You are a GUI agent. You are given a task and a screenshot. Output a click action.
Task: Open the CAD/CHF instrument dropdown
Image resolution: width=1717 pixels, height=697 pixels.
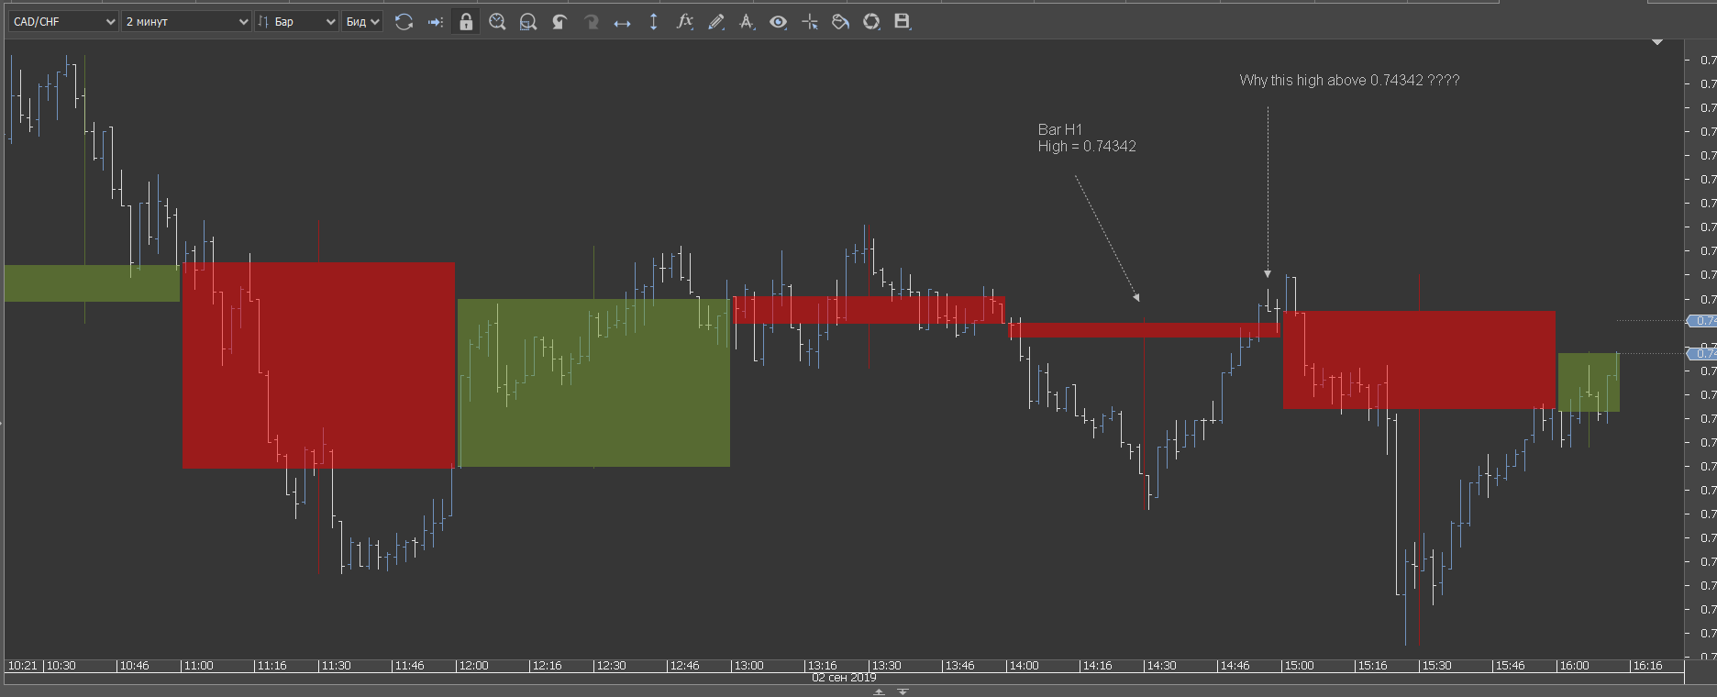(x=63, y=21)
